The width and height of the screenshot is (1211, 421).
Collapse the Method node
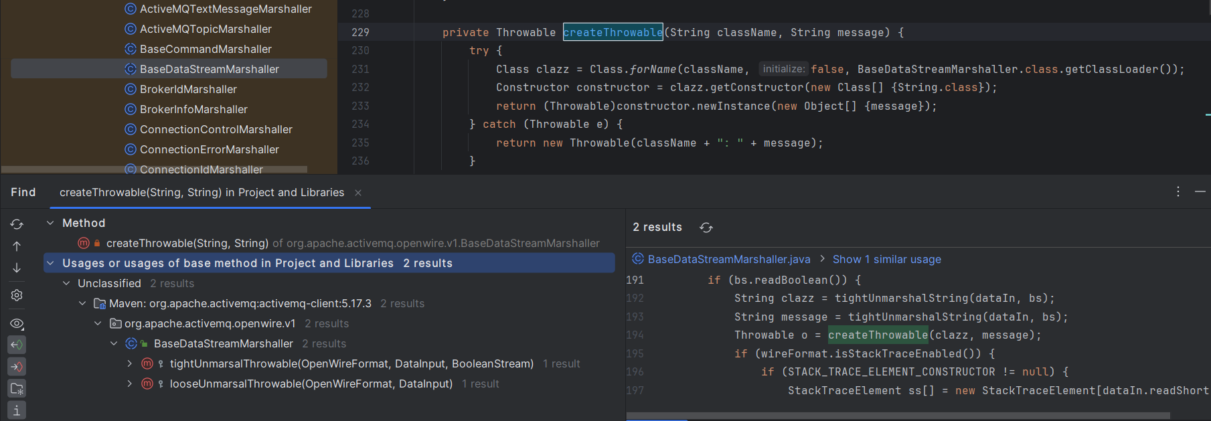click(x=50, y=223)
